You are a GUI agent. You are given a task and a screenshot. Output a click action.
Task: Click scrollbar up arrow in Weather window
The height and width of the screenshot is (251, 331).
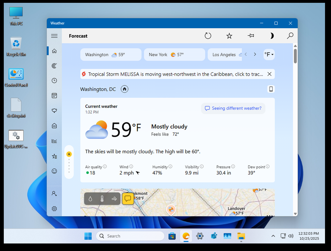point(295,46)
